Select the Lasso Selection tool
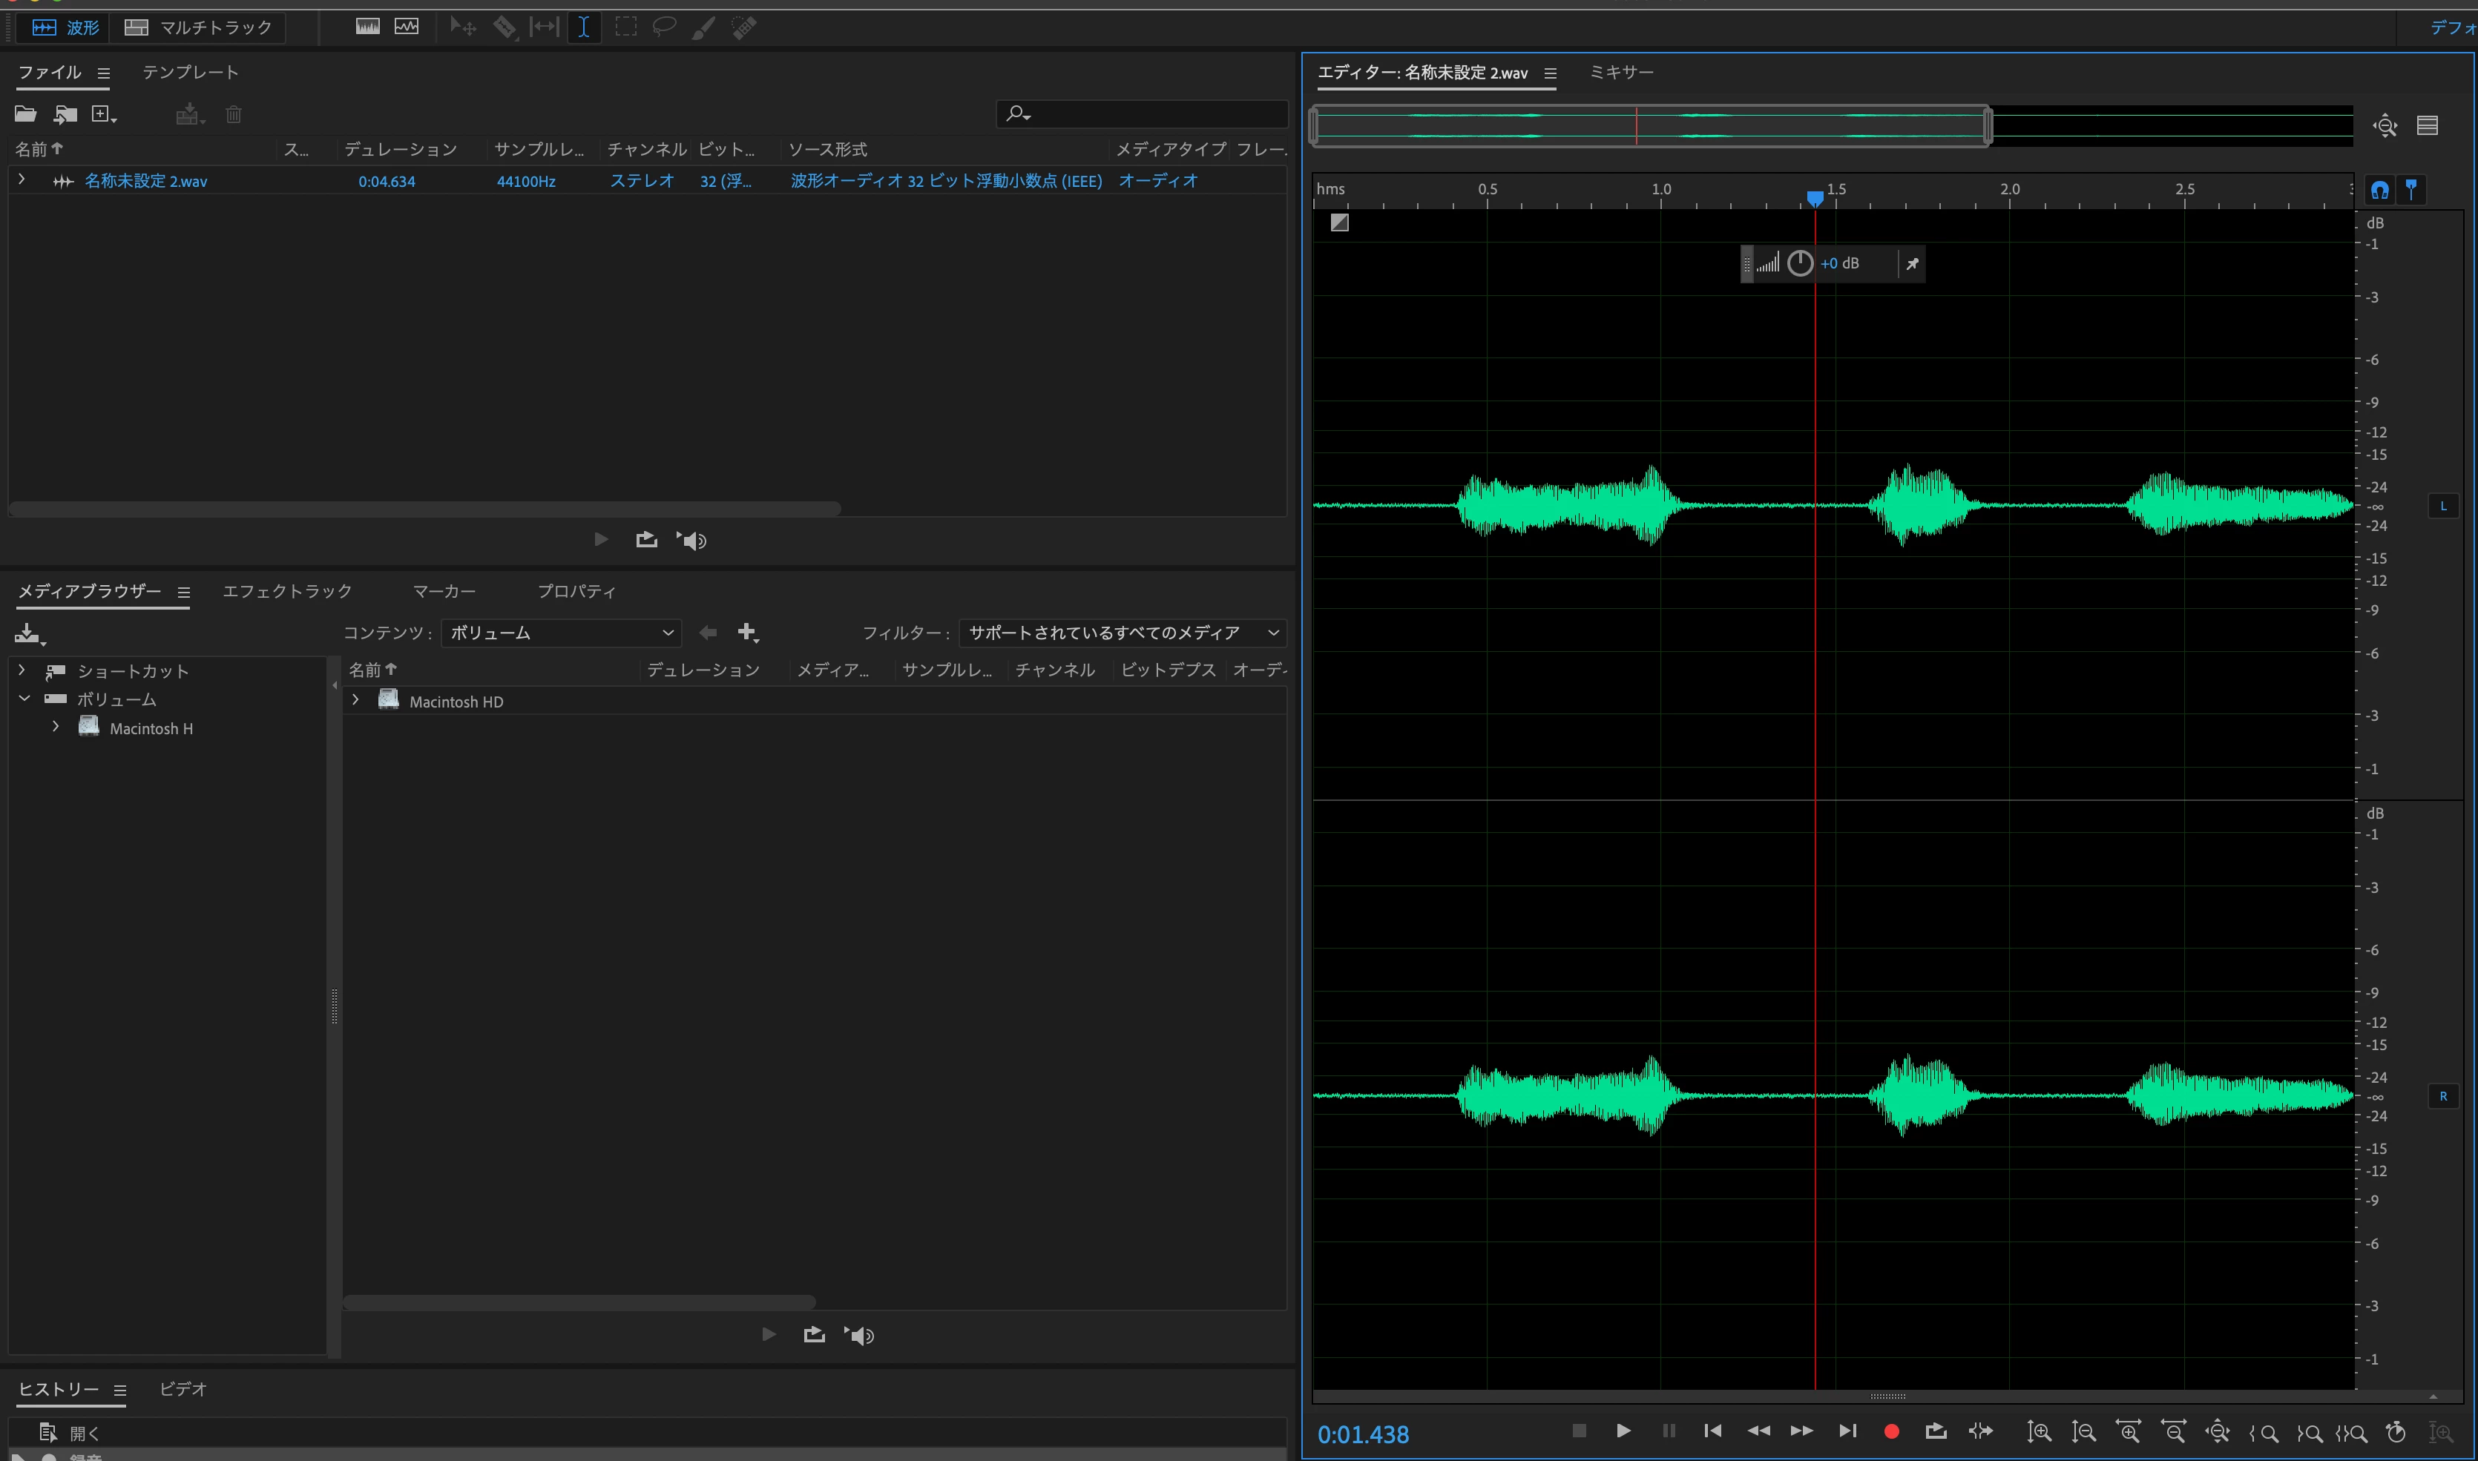Viewport: 2478px width, 1461px height. (665, 27)
